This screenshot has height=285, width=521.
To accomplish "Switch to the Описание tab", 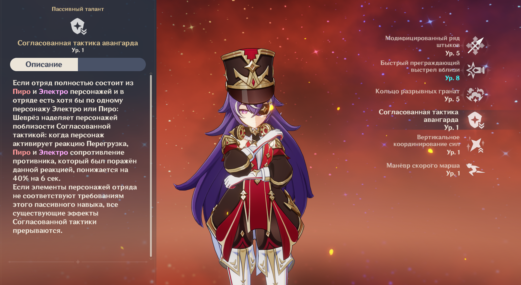I will [44, 64].
